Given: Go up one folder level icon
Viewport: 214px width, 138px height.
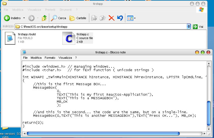Looking at the screenshot, I should (44, 18).
